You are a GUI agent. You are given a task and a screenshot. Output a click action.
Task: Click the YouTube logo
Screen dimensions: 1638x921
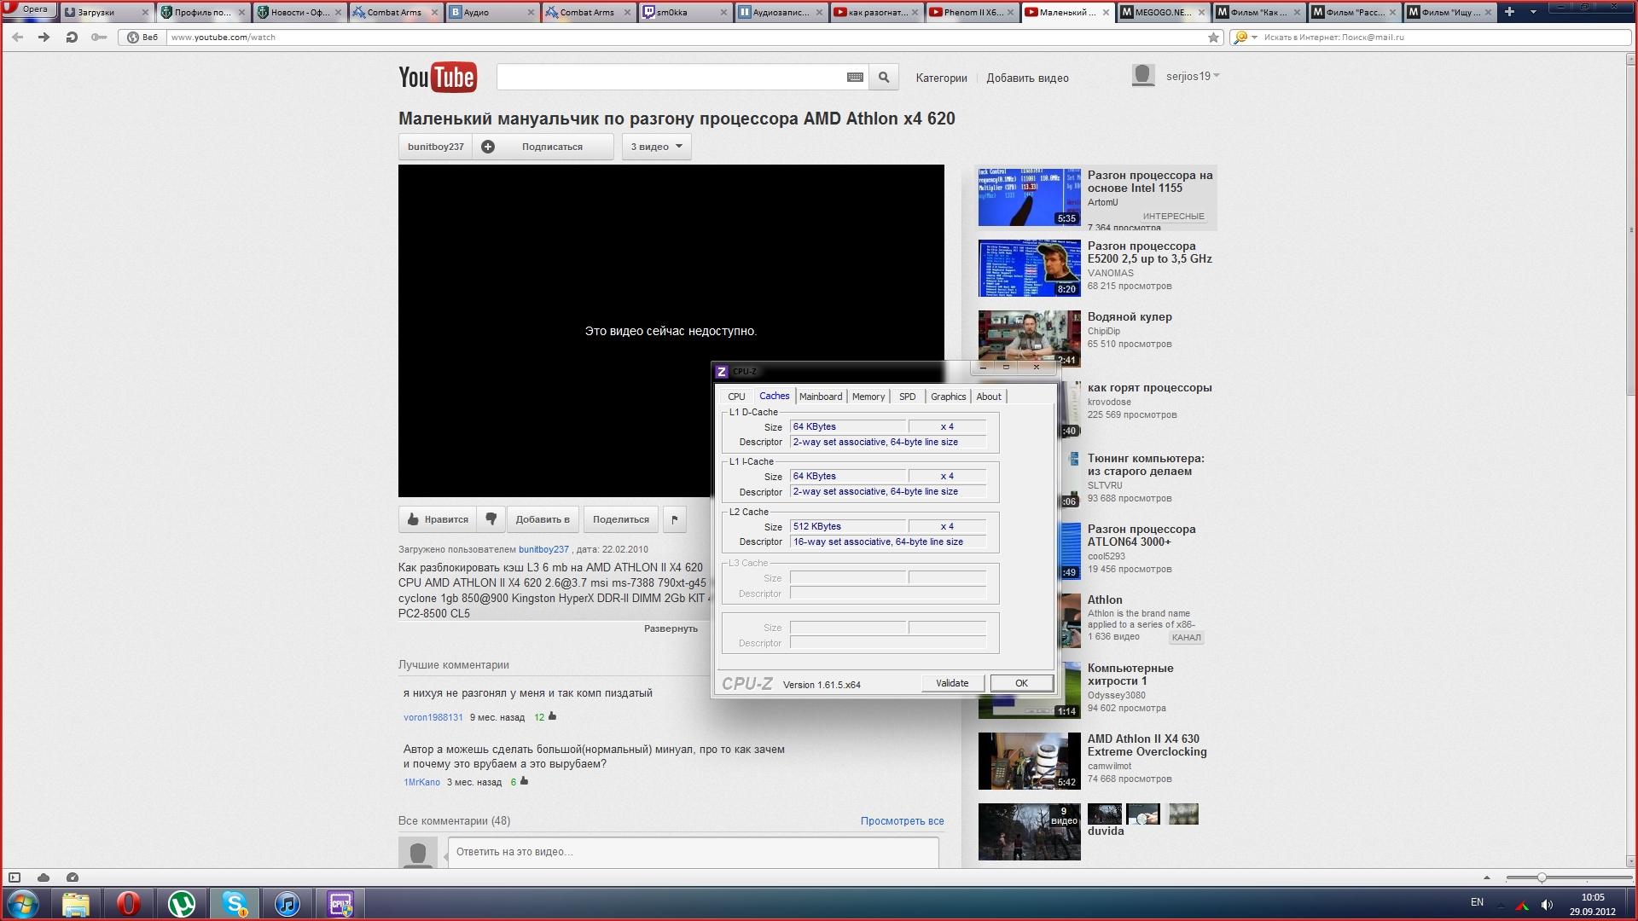point(437,78)
